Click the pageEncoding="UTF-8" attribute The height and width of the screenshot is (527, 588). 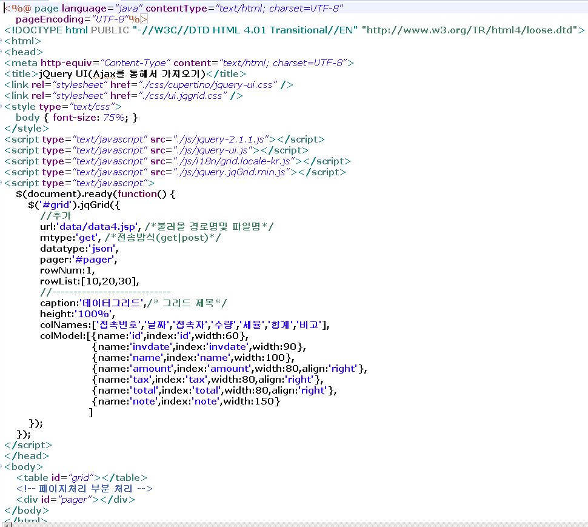point(72,19)
